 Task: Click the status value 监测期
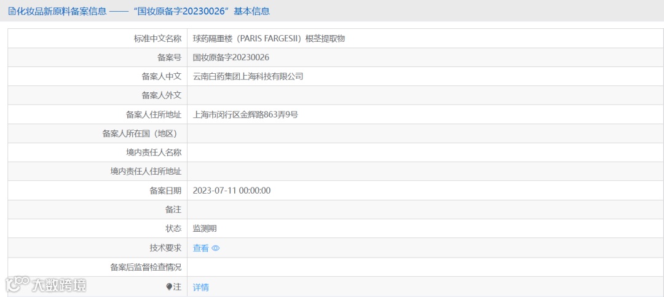point(205,229)
